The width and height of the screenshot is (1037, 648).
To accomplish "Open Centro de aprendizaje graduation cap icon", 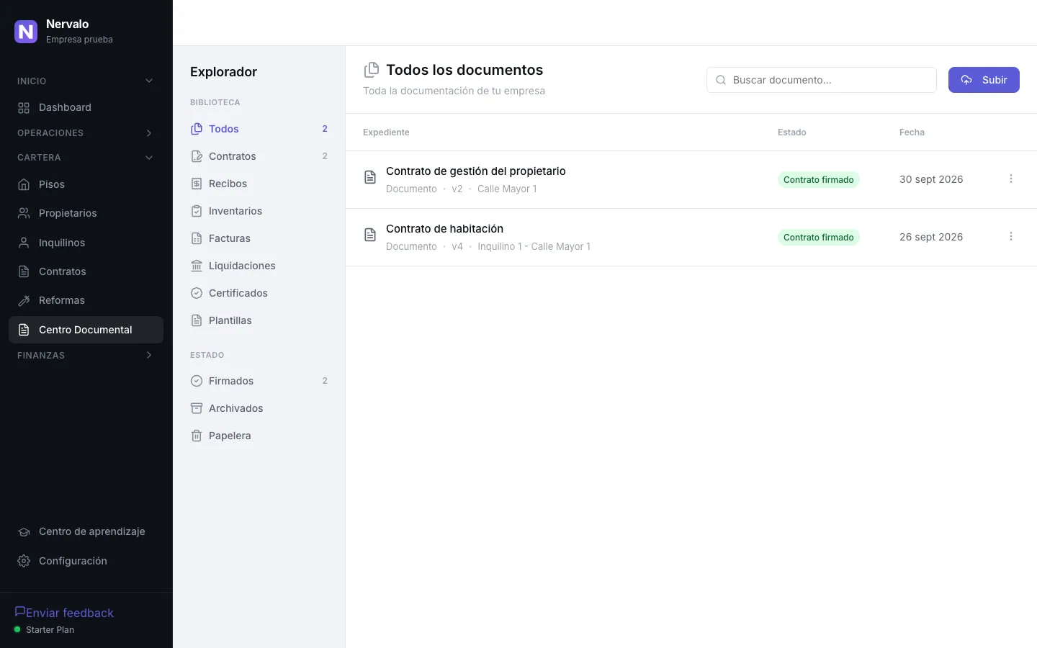I will pyautogui.click(x=24, y=532).
